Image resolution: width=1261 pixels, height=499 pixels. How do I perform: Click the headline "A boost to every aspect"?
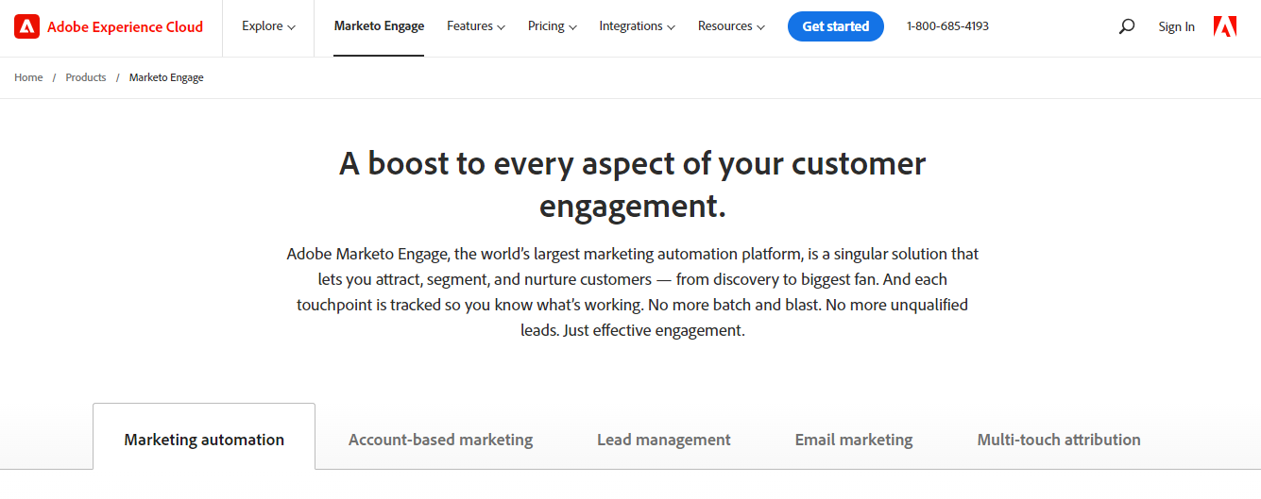click(x=633, y=184)
